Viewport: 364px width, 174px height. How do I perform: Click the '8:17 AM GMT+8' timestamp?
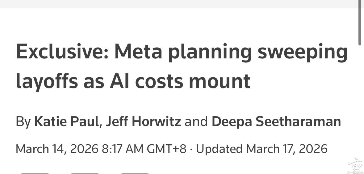click(x=144, y=149)
